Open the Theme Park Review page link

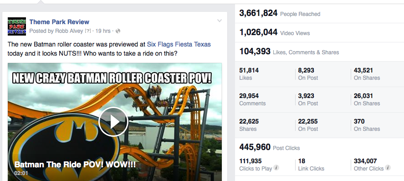(59, 22)
